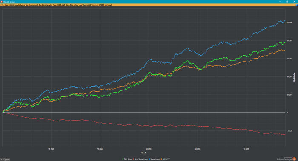Click the 30 000 x-axis value
This screenshot has height=161, width=298.
(149, 149)
